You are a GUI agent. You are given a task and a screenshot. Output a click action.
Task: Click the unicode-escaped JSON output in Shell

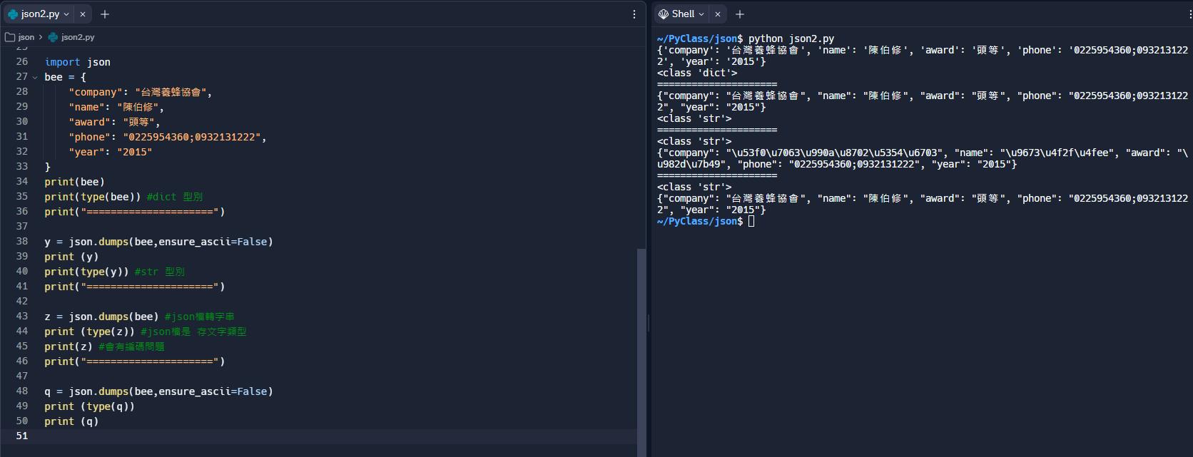[923, 158]
